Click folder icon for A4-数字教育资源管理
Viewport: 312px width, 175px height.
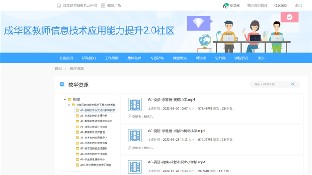(x=78, y=132)
